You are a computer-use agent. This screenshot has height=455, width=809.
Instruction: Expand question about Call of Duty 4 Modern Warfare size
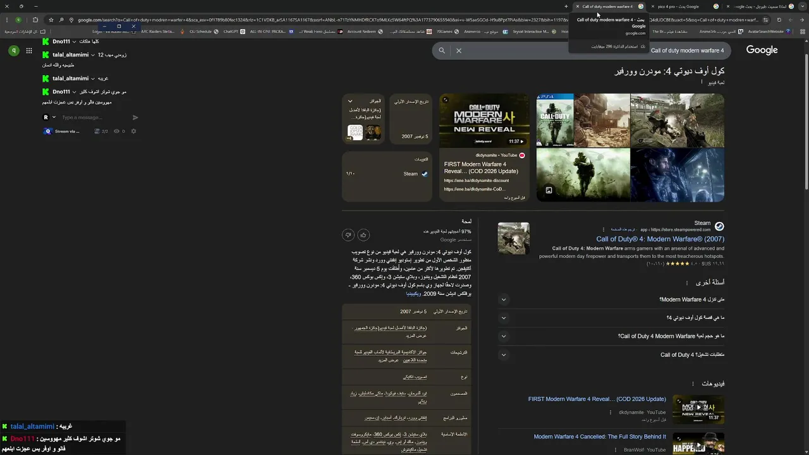pos(504,336)
